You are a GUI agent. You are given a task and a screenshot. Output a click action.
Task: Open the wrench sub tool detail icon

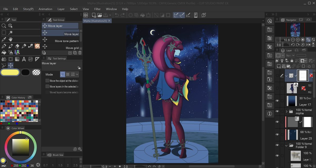80,149
